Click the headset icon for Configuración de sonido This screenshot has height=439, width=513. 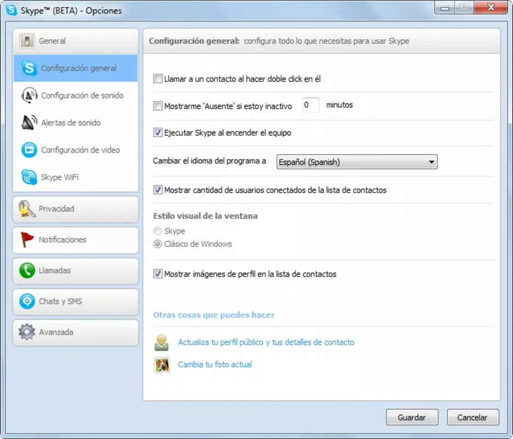29,95
